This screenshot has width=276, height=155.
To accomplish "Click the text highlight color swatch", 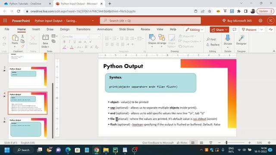I will [64, 47].
